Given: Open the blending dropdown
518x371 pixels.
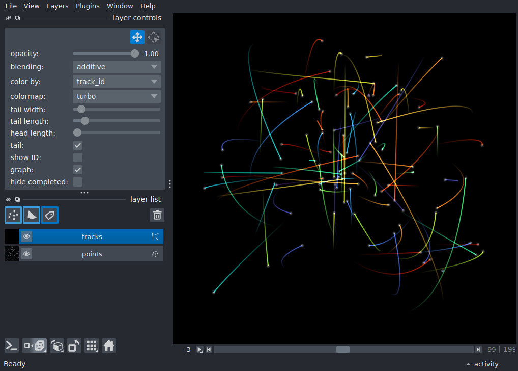Looking at the screenshot, I should tap(117, 67).
